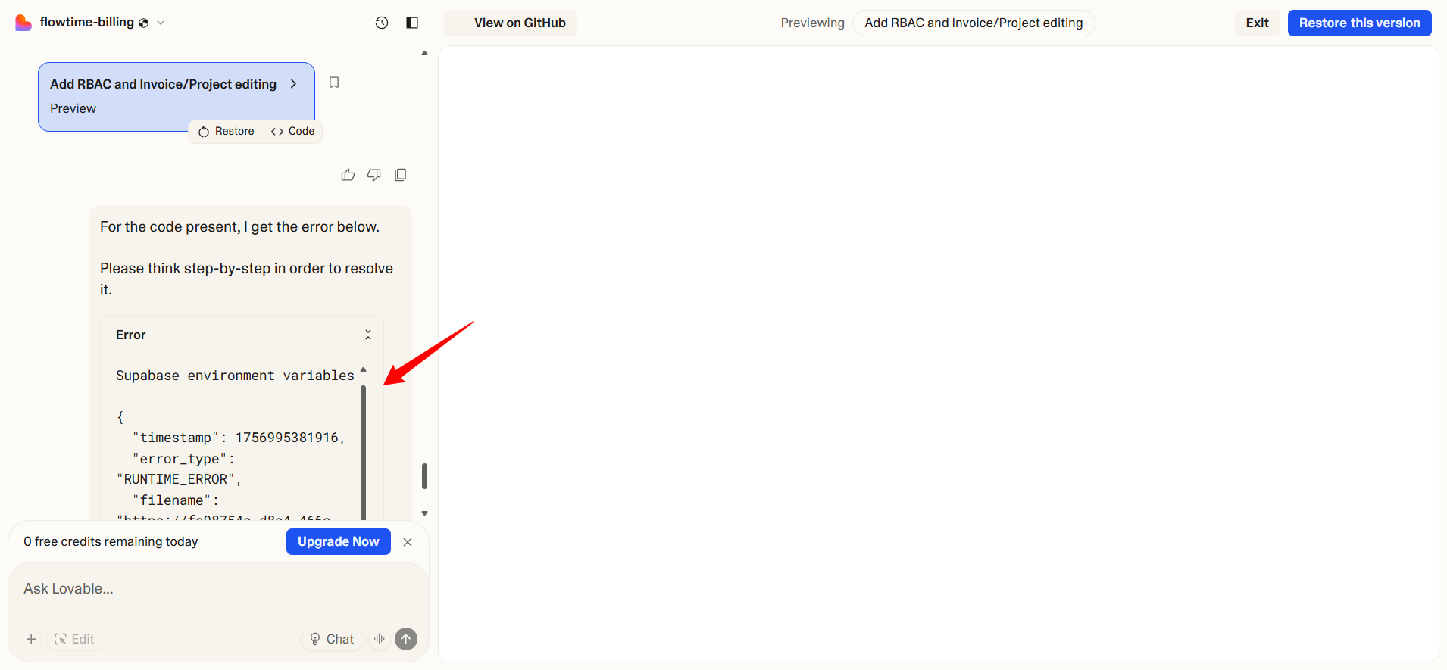Bookmark this version with bookmark icon
Screen dimensions: 1447x670
point(334,83)
